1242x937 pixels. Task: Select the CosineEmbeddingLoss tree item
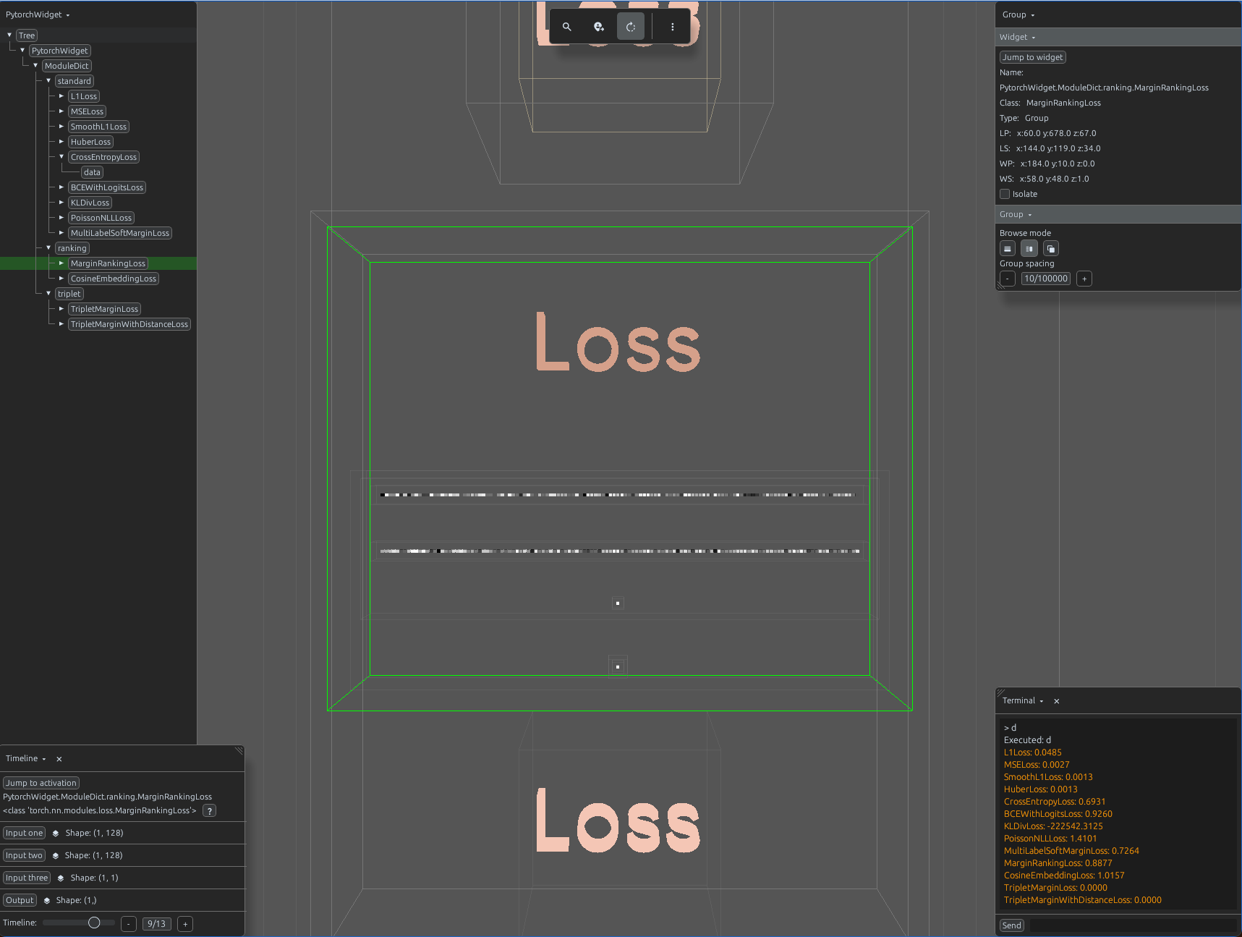tap(114, 279)
